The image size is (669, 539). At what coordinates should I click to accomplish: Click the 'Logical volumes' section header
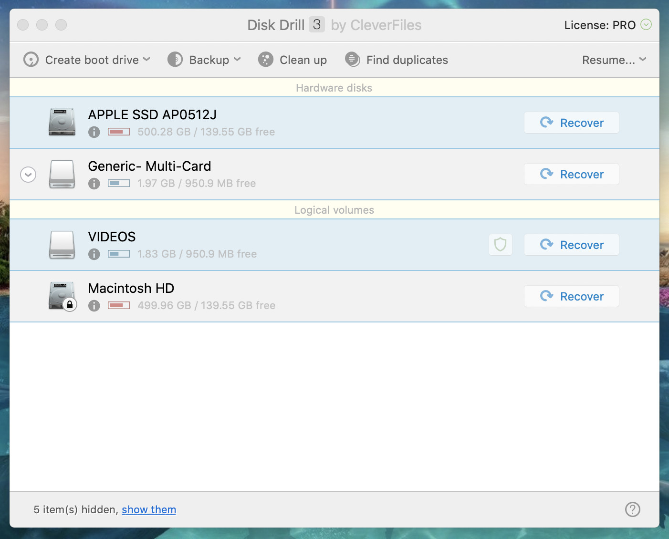point(334,210)
